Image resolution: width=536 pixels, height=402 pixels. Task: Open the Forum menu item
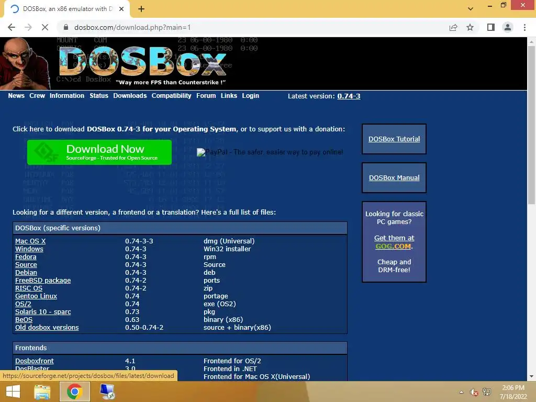206,96
